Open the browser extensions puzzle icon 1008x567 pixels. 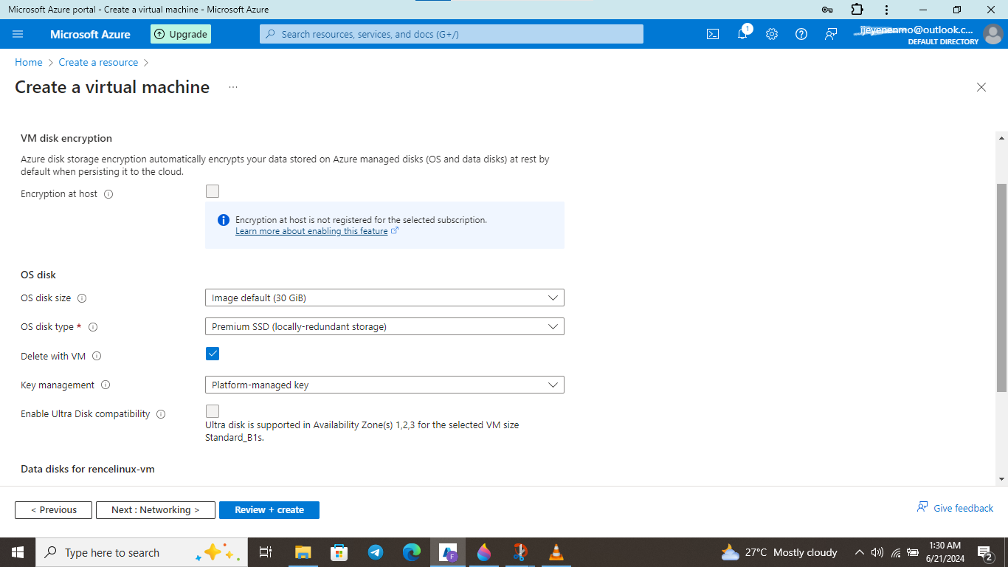tap(857, 10)
